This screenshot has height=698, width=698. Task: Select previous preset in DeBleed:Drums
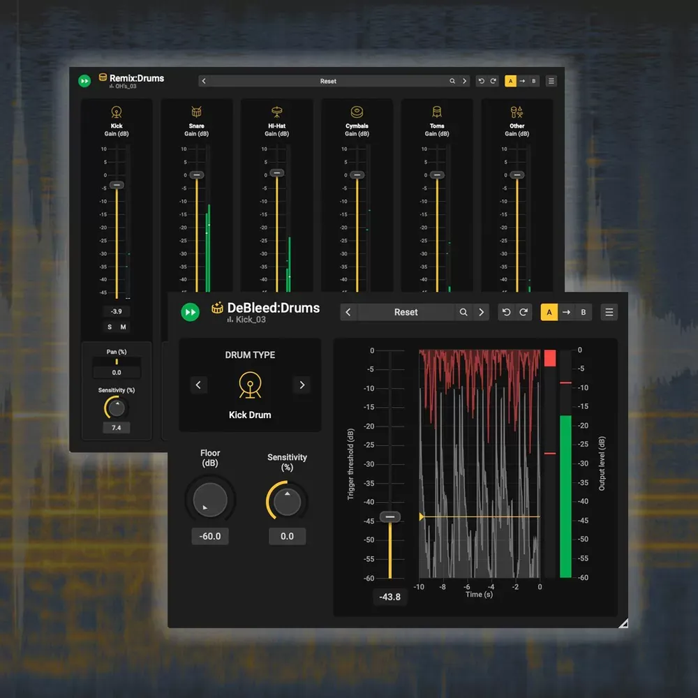[x=348, y=313]
